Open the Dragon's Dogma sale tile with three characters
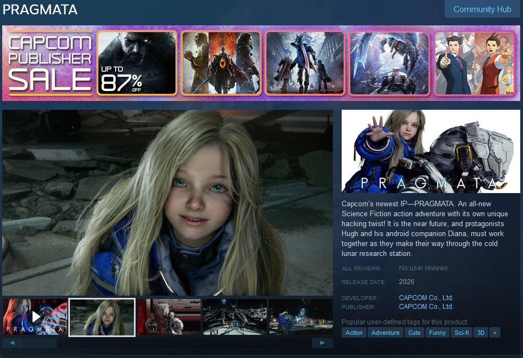This screenshot has width=523, height=358. [x=221, y=63]
